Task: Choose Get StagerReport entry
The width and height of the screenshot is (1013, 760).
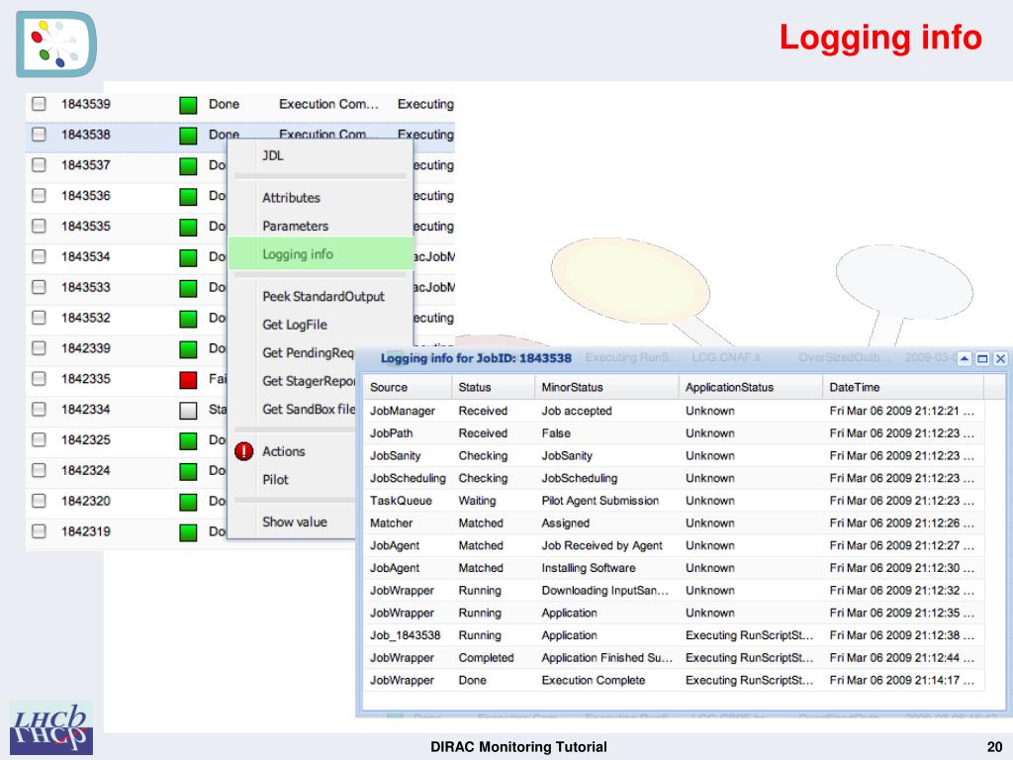Action: (293, 381)
